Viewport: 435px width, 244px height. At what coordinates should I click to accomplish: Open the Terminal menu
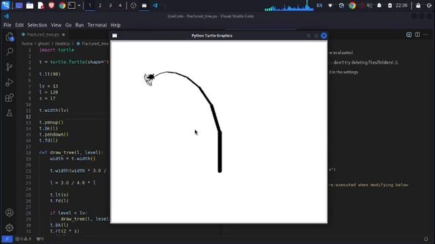coord(97,25)
